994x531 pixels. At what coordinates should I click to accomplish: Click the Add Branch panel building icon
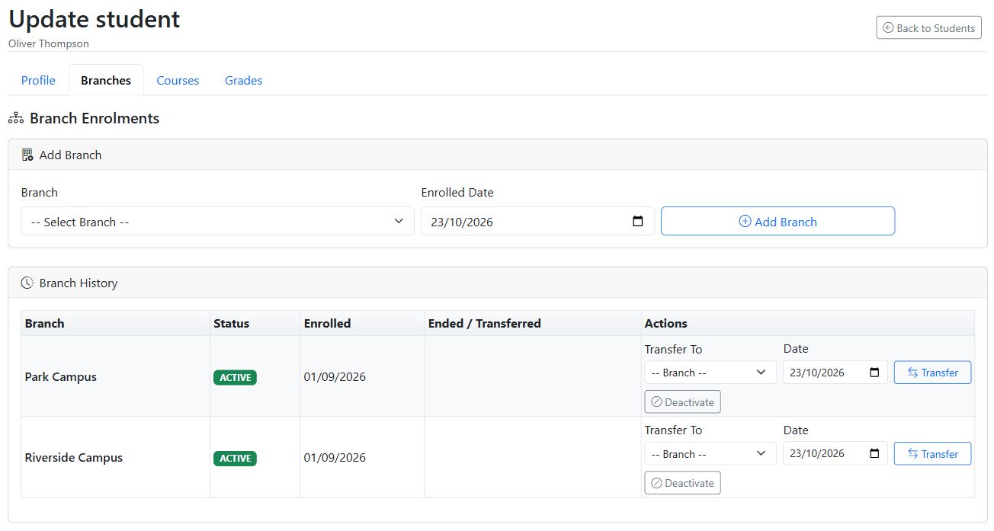tap(27, 155)
